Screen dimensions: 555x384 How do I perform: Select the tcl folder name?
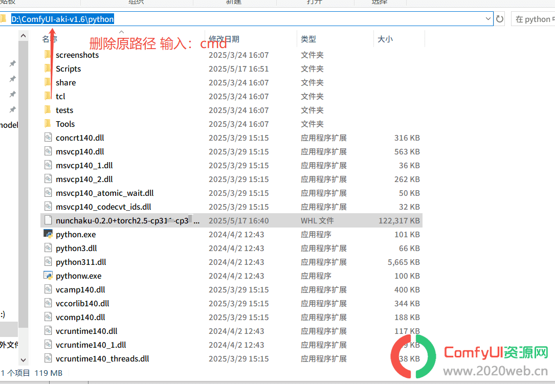pyautogui.click(x=60, y=96)
